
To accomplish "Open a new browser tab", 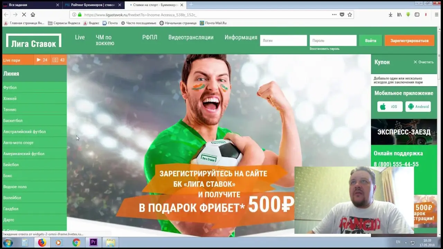I will (x=191, y=5).
